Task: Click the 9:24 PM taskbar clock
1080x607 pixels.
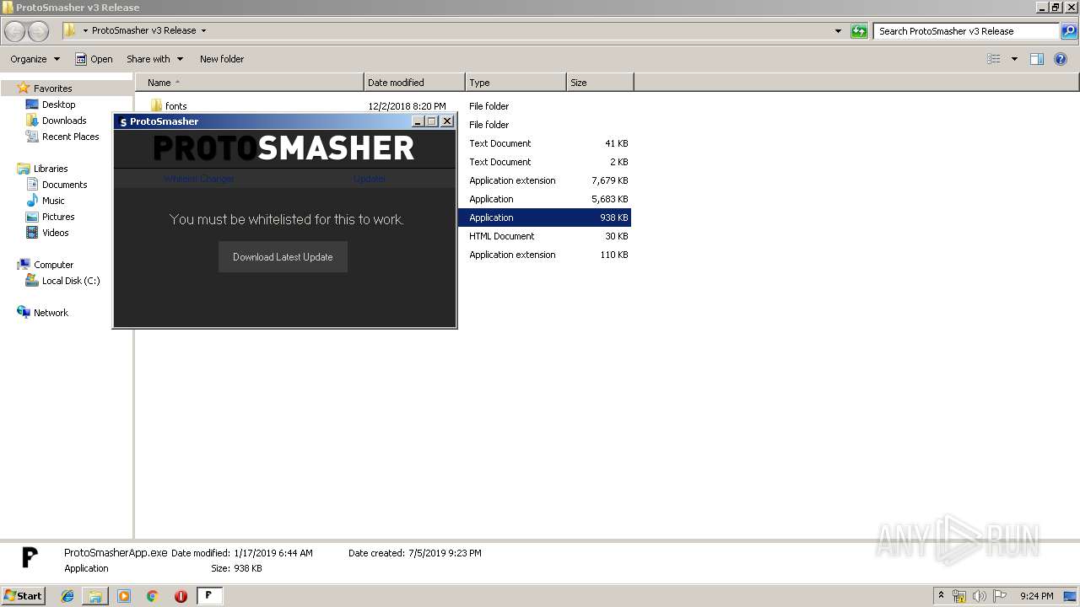Action: tap(1036, 596)
